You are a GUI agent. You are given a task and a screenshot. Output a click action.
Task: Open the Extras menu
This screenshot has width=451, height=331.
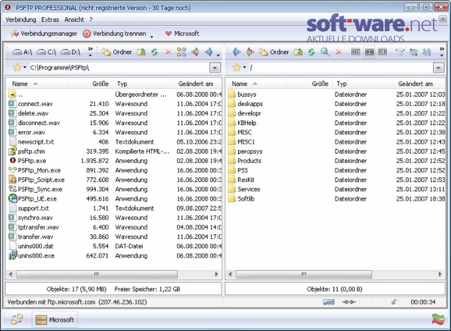pos(50,20)
